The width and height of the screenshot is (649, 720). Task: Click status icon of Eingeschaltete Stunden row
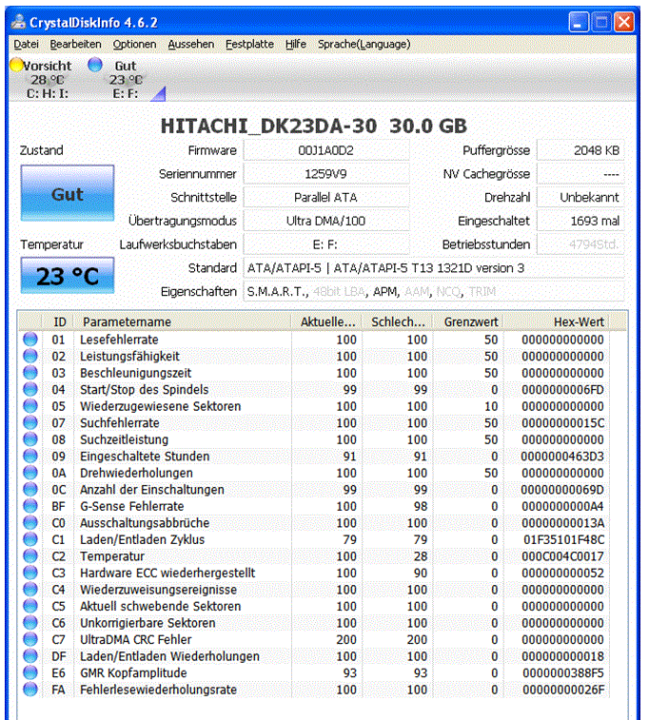click(x=30, y=456)
